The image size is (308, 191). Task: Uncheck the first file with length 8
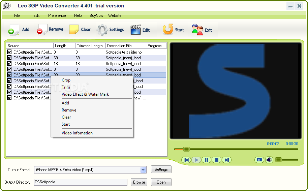9,52
